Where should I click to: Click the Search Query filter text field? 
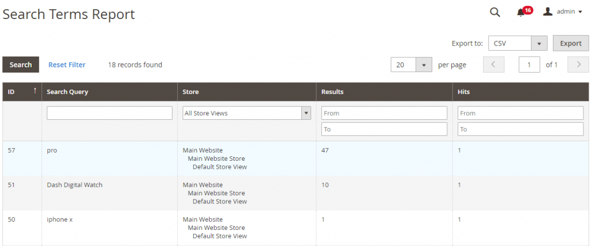point(110,113)
